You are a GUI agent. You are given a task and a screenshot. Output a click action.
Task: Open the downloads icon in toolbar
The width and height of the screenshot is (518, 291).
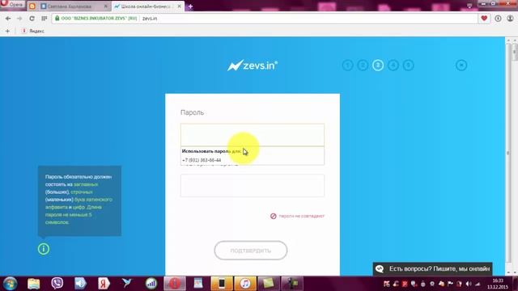498,19
